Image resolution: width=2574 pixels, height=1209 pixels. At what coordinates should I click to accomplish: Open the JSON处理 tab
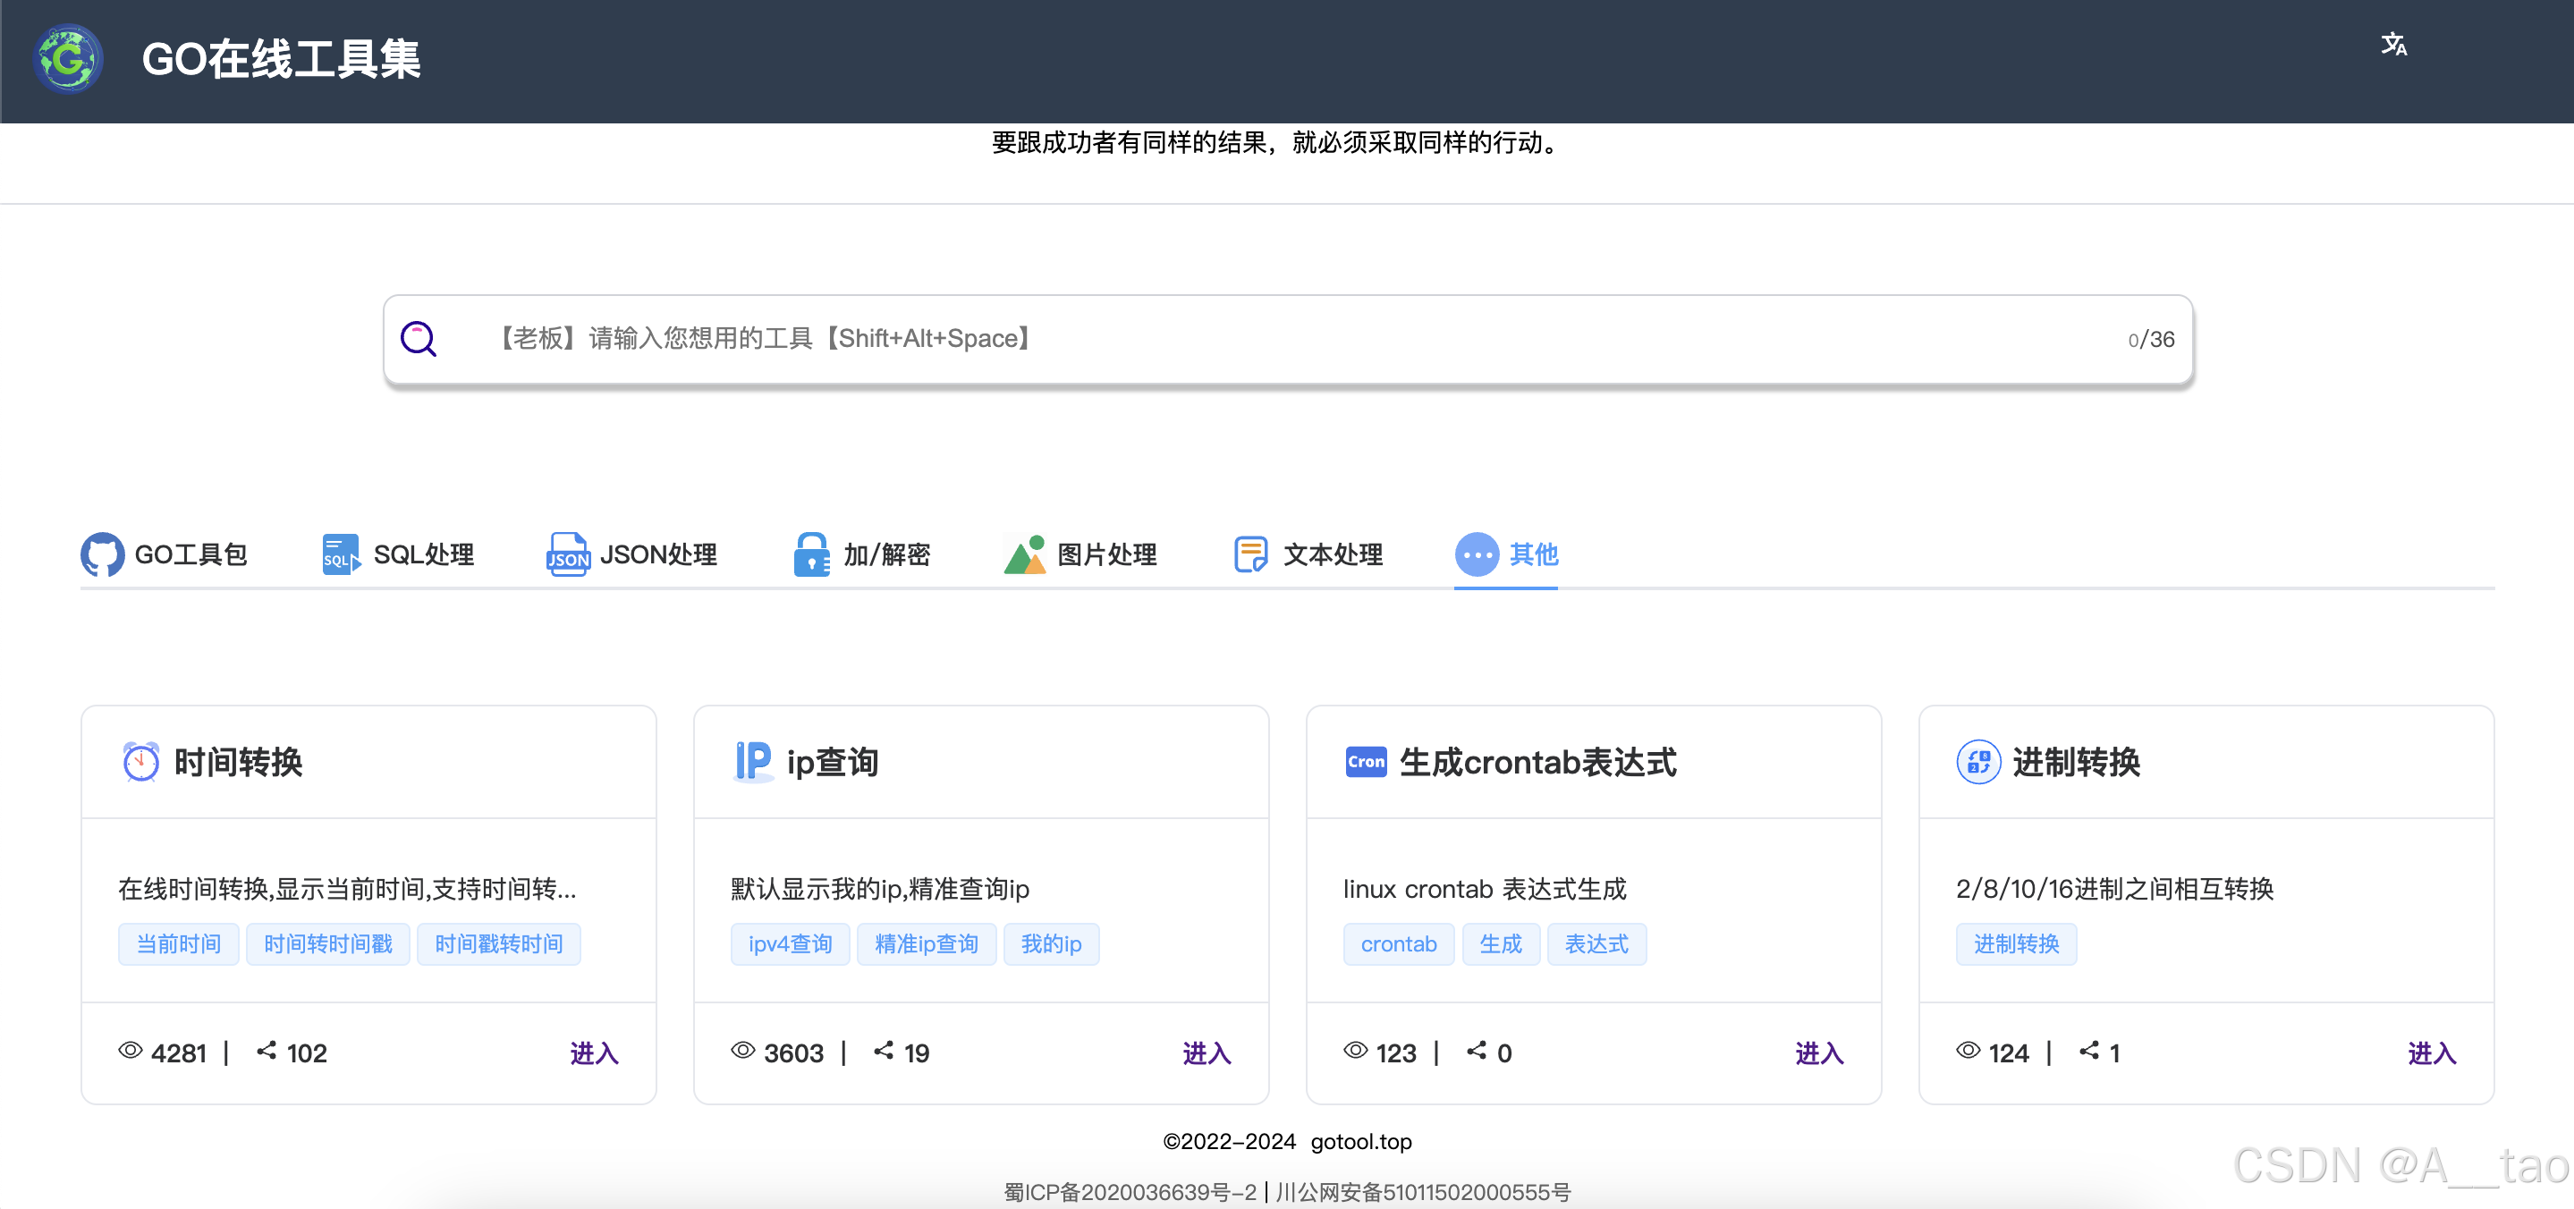coord(631,554)
